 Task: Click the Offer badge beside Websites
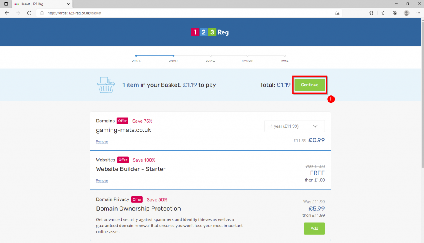coord(123,160)
